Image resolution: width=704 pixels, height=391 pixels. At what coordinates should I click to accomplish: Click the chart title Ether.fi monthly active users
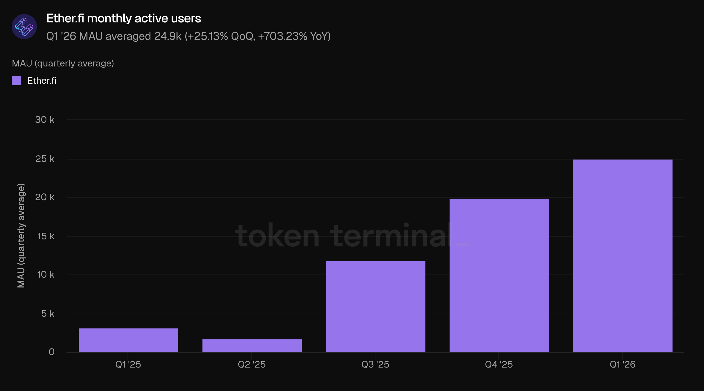click(124, 18)
